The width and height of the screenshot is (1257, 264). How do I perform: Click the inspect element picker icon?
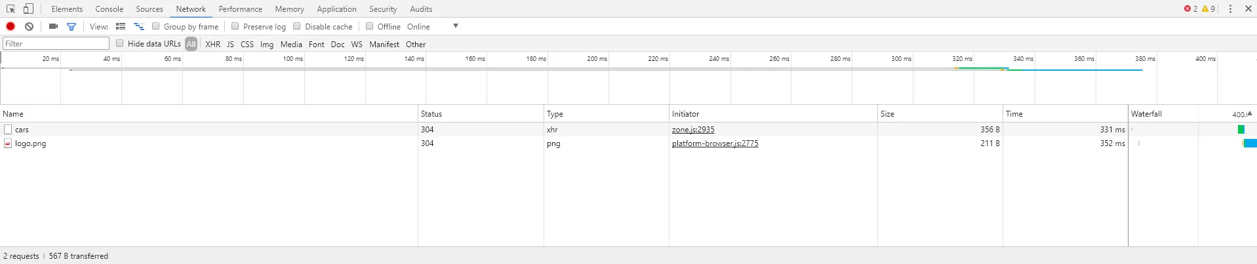coord(11,9)
